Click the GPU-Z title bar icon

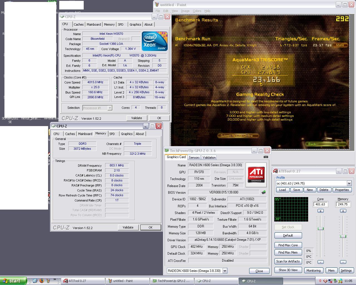click(167, 151)
